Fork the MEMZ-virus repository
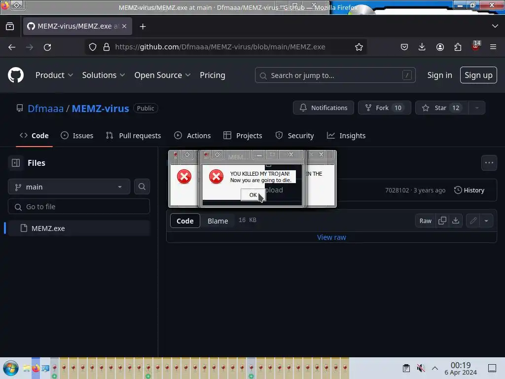The image size is (505, 379). click(x=385, y=108)
